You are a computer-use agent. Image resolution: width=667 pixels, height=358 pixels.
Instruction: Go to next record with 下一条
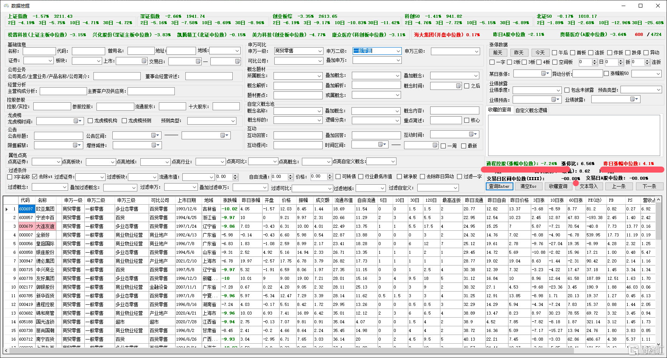click(649, 186)
